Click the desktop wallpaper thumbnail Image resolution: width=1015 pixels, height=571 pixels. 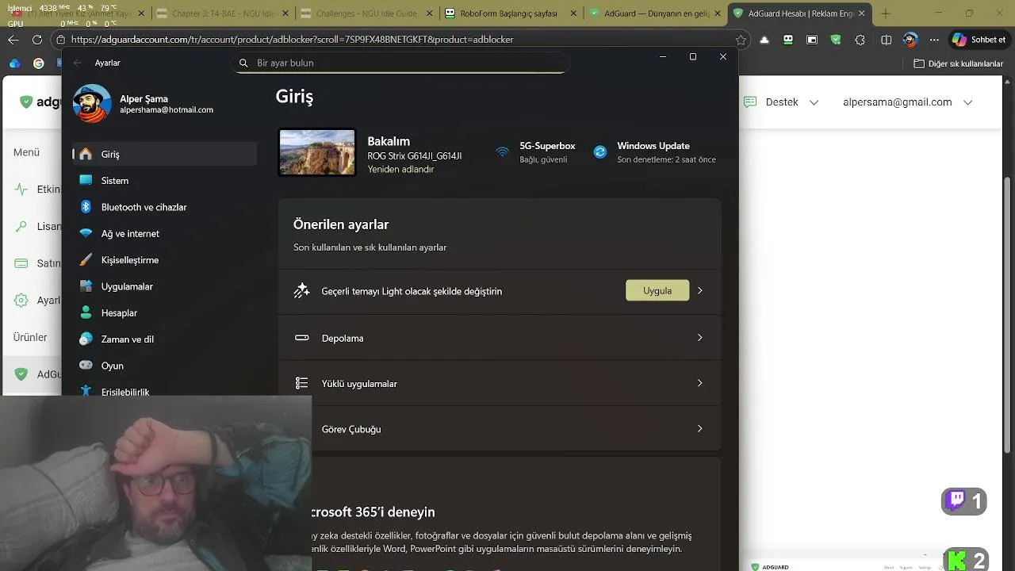point(317,151)
